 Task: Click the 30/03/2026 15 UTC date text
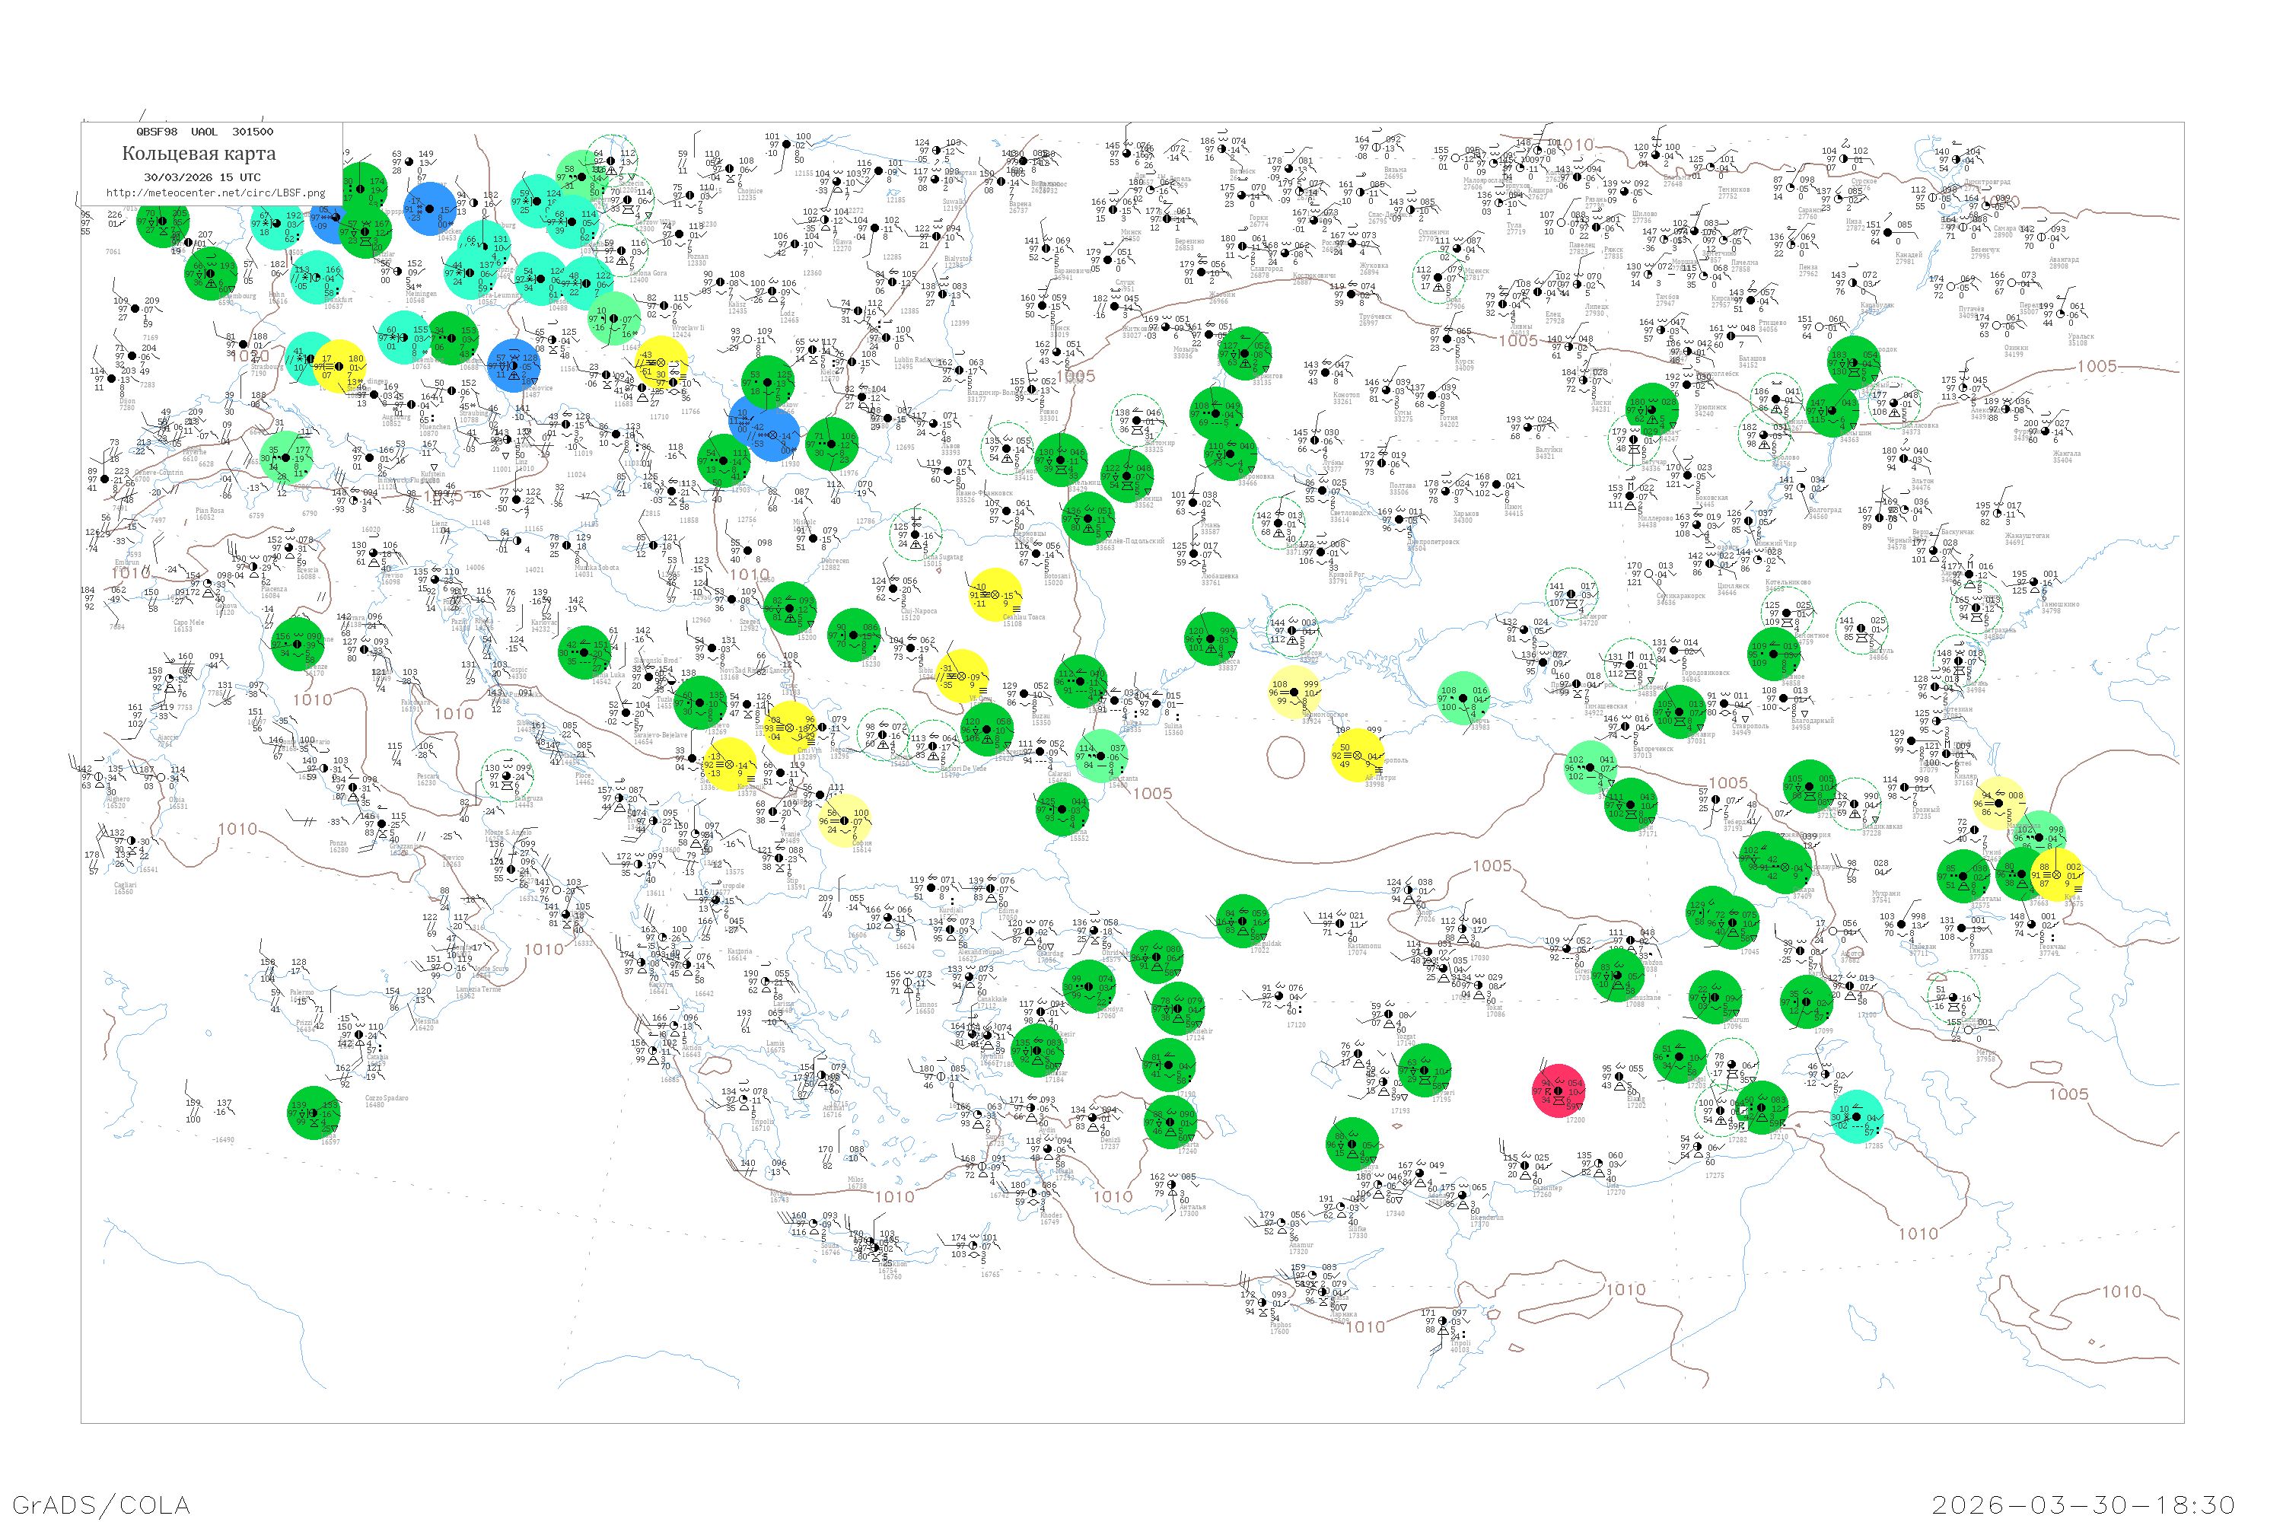click(202, 177)
